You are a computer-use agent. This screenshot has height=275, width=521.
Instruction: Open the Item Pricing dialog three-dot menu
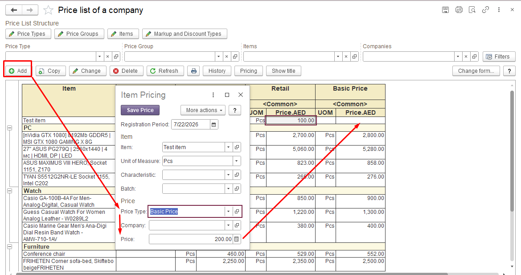click(213, 95)
